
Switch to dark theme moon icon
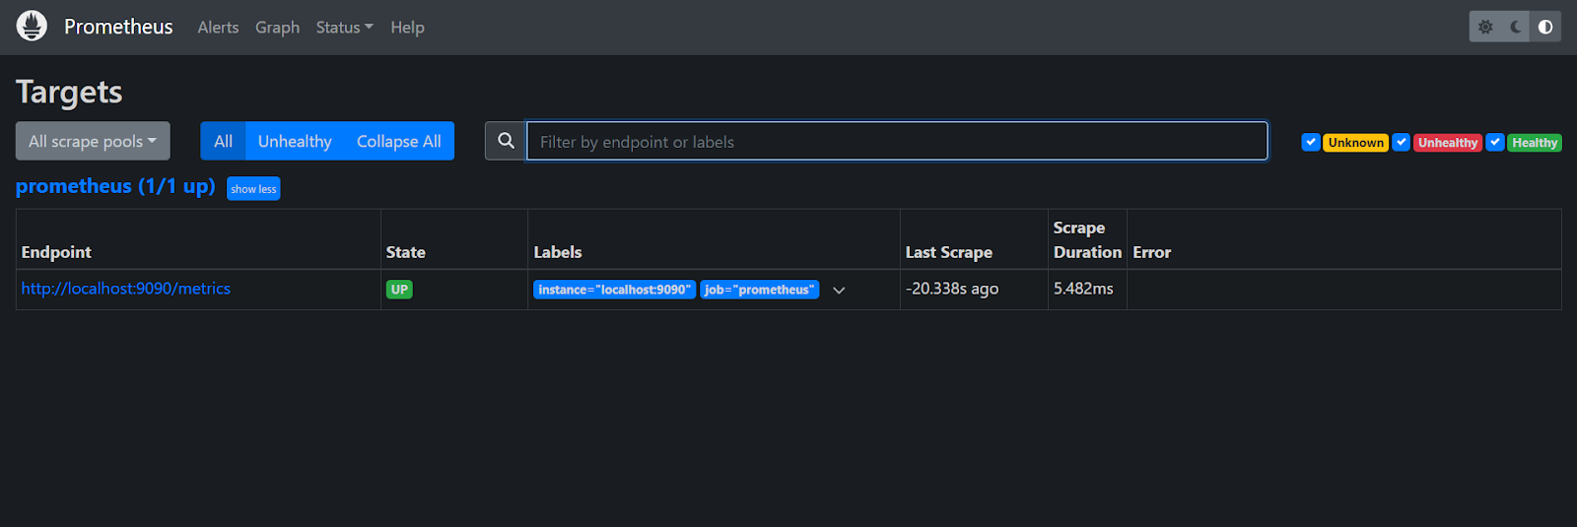pos(1516,27)
